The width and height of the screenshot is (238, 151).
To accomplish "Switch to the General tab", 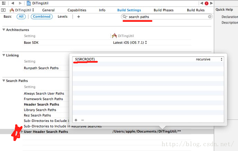I will (x=48, y=10).
